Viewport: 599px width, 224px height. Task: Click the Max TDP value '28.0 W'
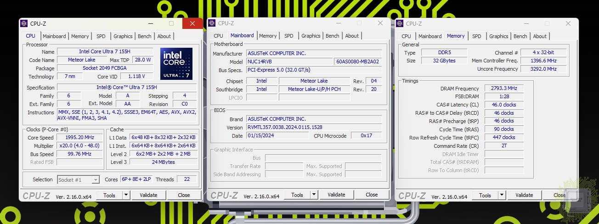(x=143, y=60)
